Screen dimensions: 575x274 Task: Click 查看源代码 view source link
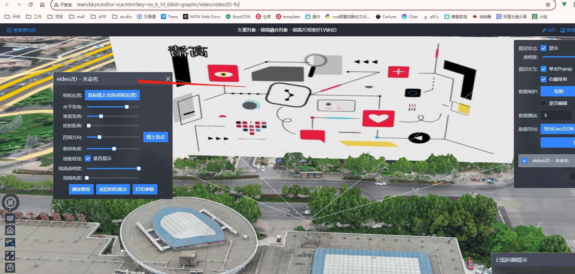[x=21, y=30]
